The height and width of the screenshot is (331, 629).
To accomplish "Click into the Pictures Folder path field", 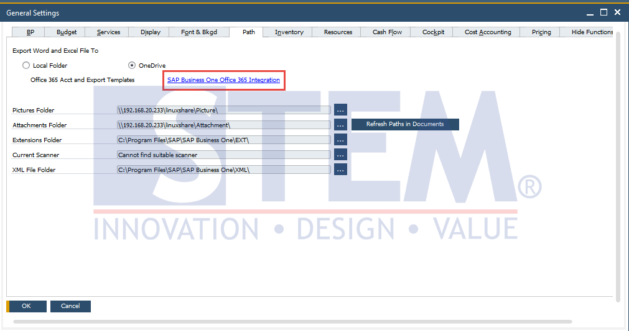I will click(224, 110).
